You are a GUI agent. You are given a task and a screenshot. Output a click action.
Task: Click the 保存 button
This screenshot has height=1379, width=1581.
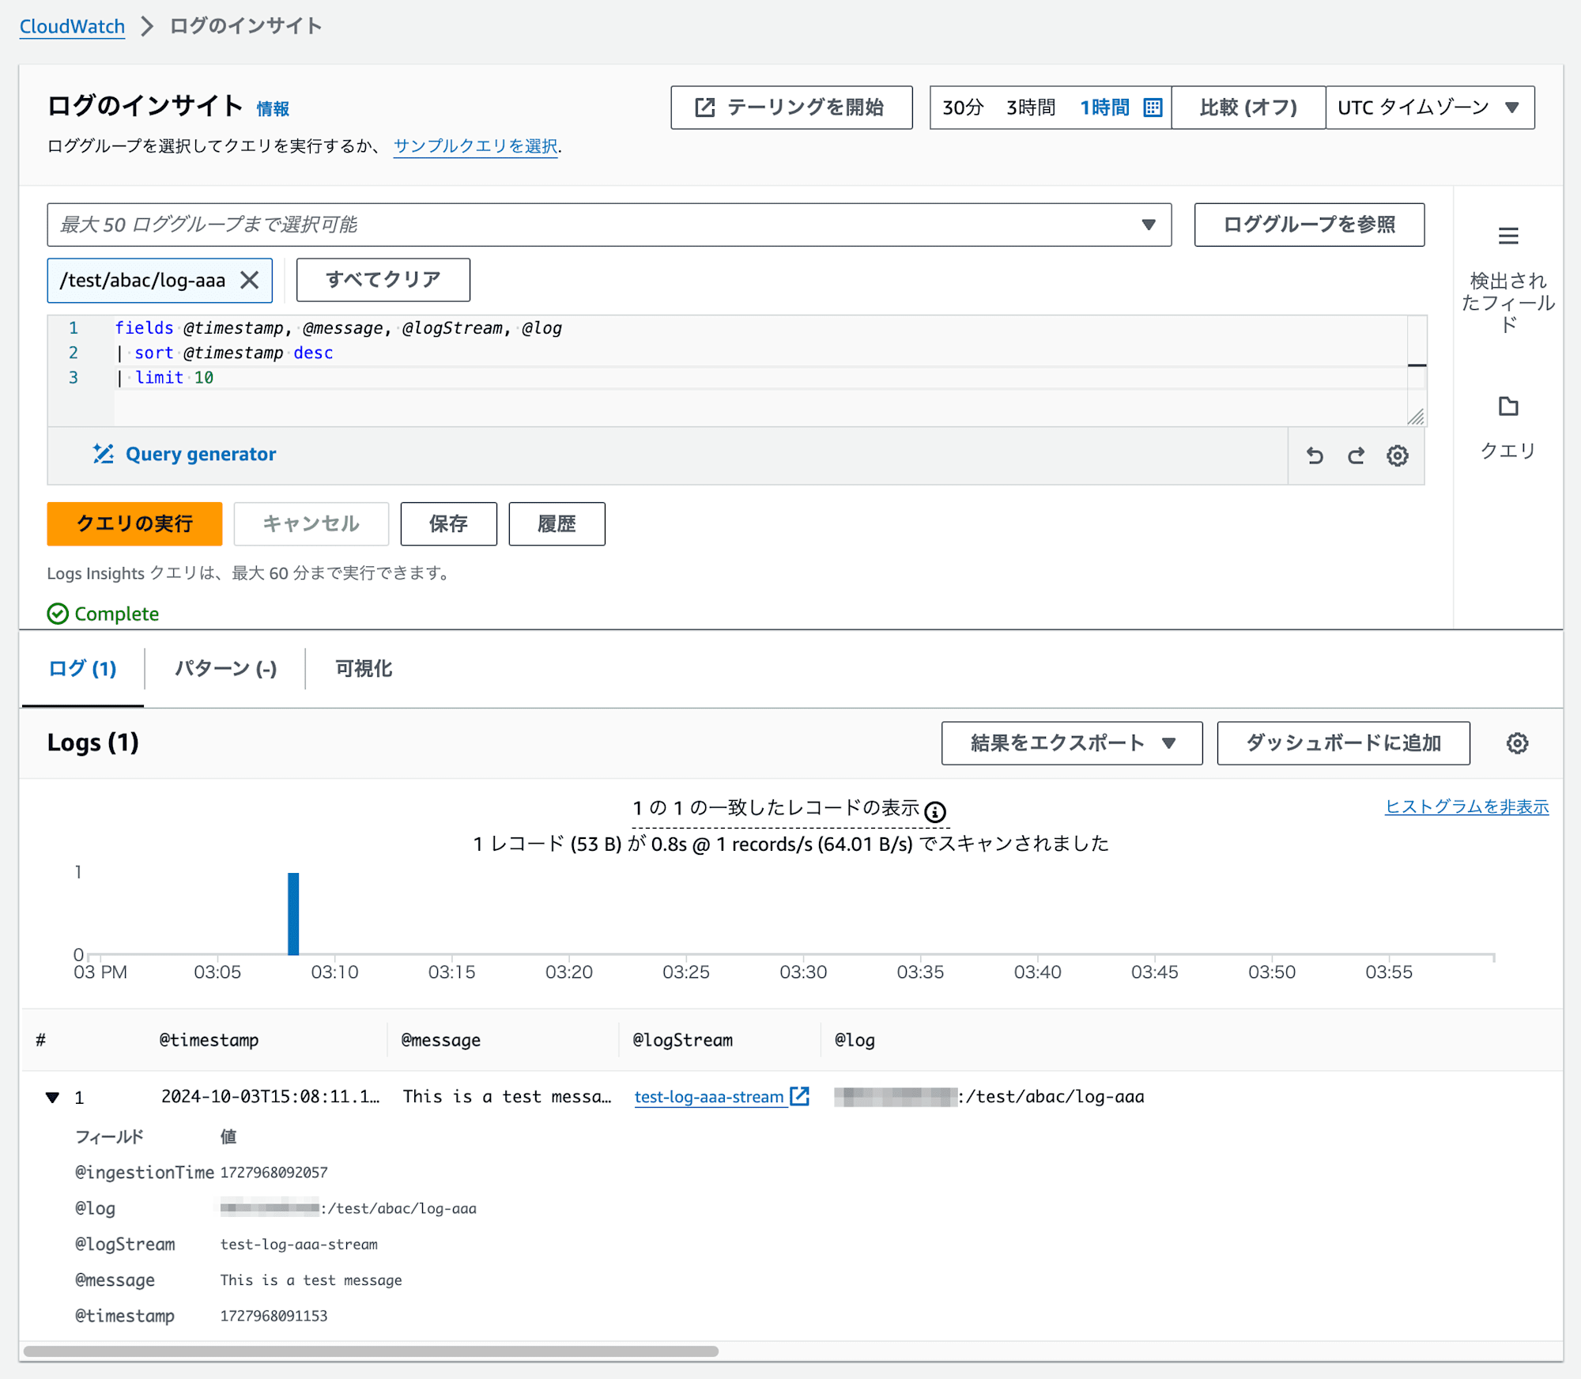[x=448, y=523]
